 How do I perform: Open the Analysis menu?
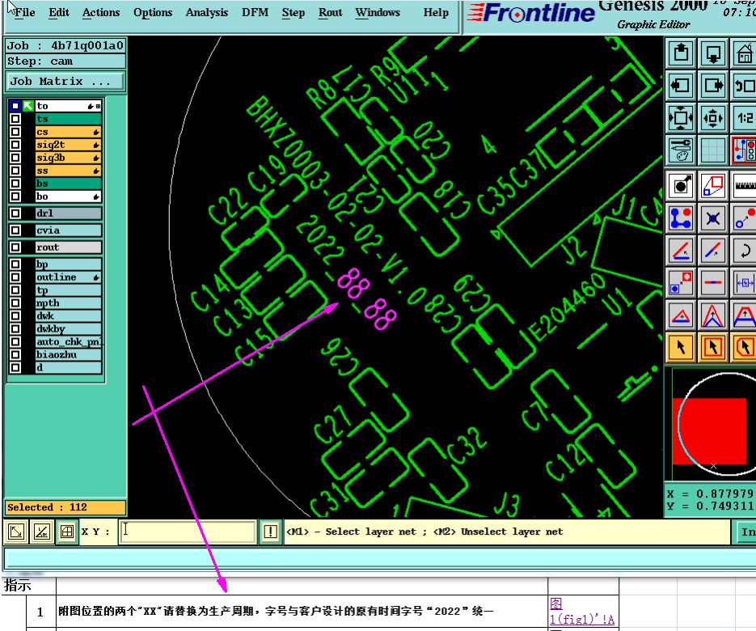pos(207,13)
